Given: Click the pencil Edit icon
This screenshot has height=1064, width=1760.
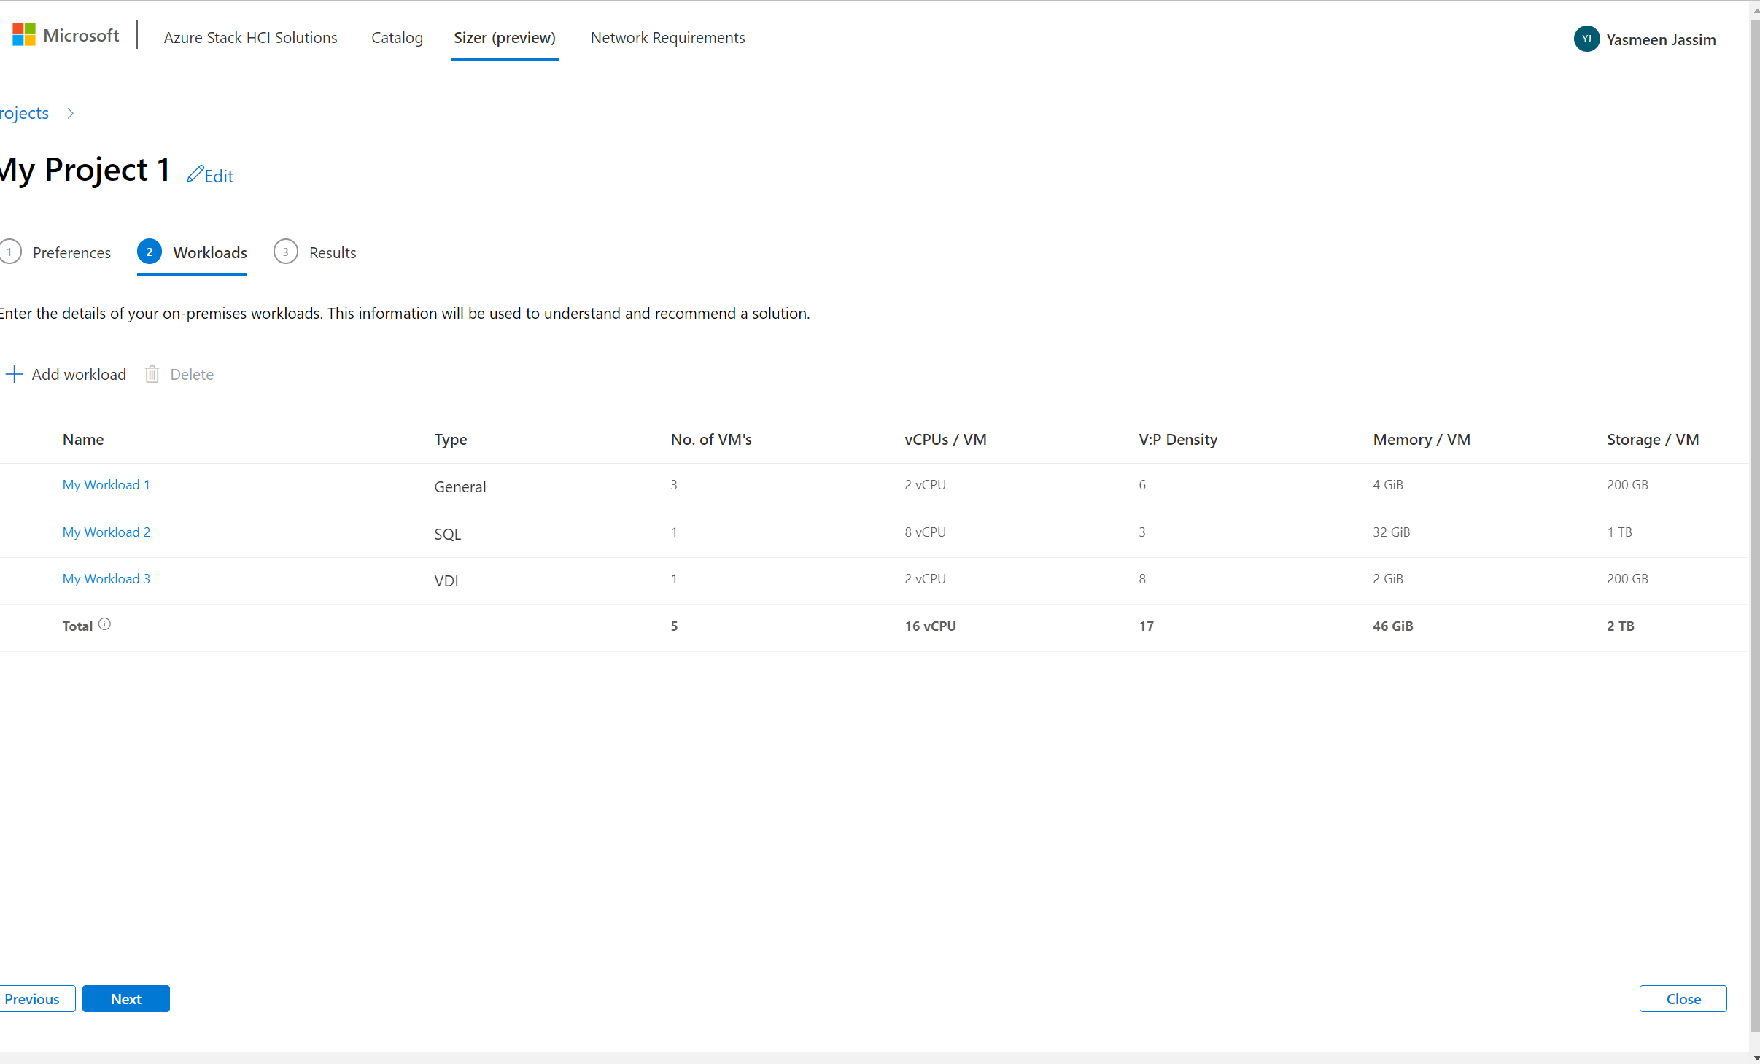Looking at the screenshot, I should [195, 174].
